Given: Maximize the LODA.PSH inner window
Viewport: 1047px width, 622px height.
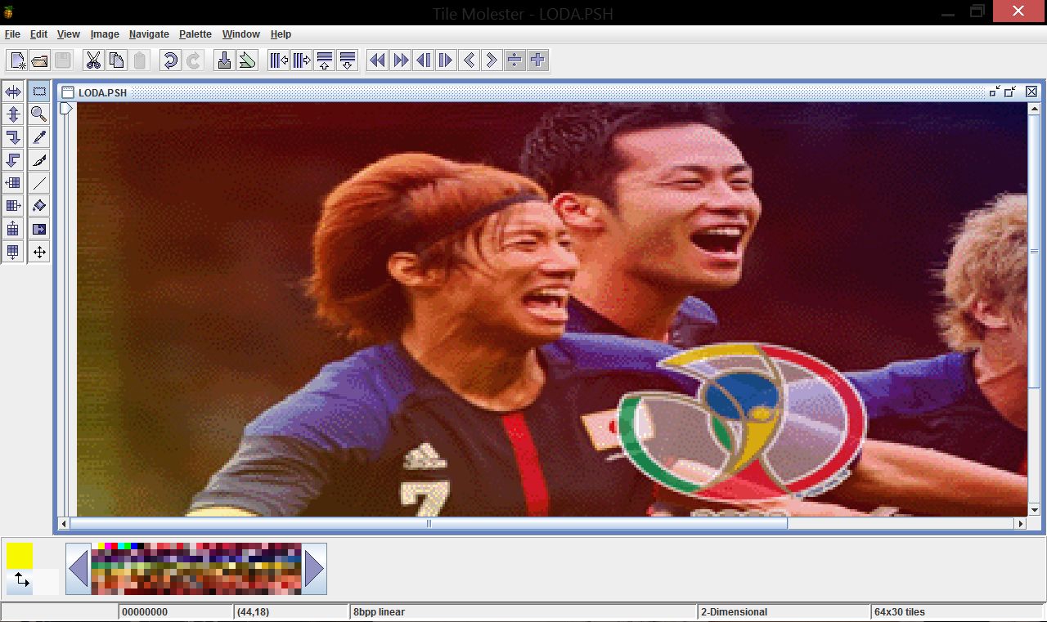Looking at the screenshot, I should point(1010,92).
